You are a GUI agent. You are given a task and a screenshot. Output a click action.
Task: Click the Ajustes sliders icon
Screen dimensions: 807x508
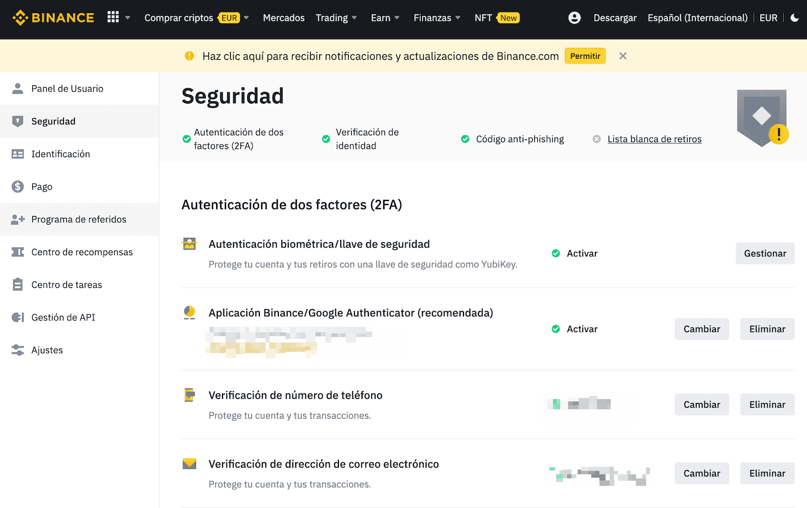18,350
